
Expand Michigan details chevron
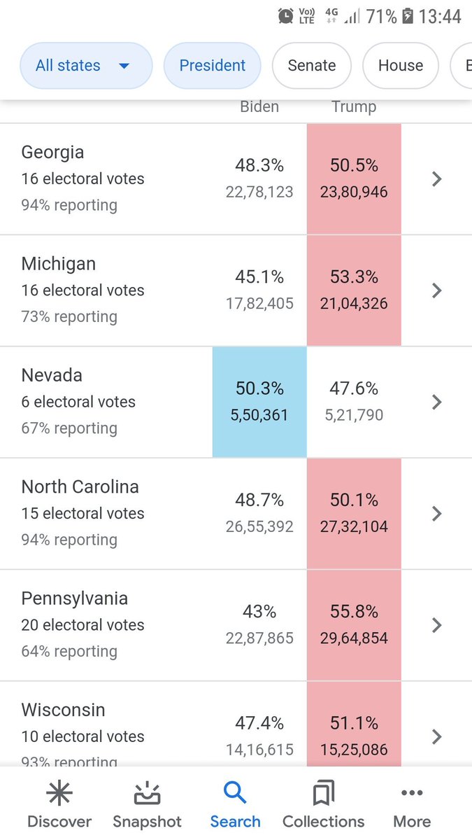(437, 290)
